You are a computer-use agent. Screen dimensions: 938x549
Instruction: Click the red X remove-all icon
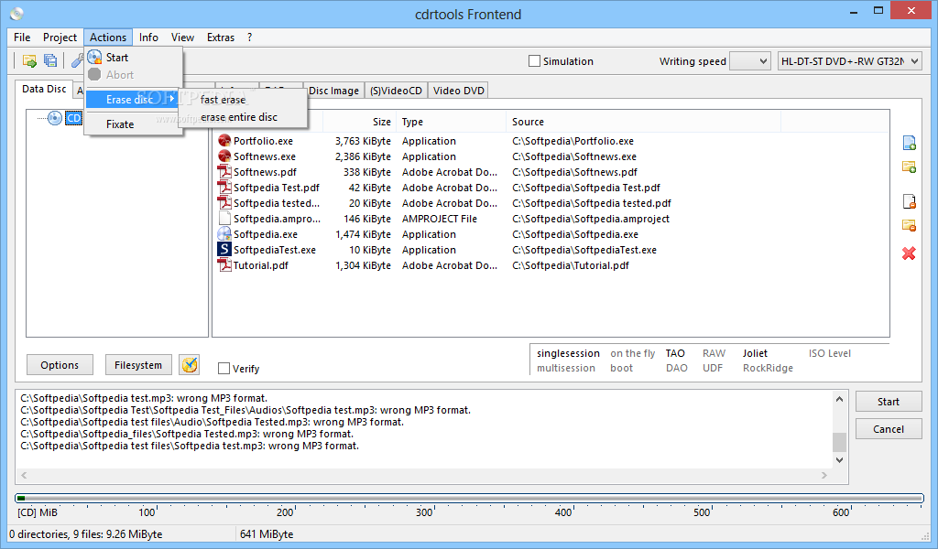click(x=909, y=253)
